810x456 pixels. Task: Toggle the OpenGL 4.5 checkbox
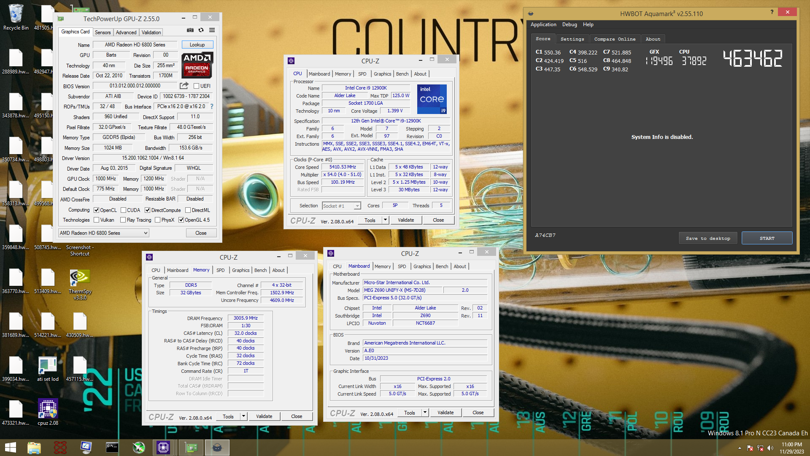pos(181,220)
